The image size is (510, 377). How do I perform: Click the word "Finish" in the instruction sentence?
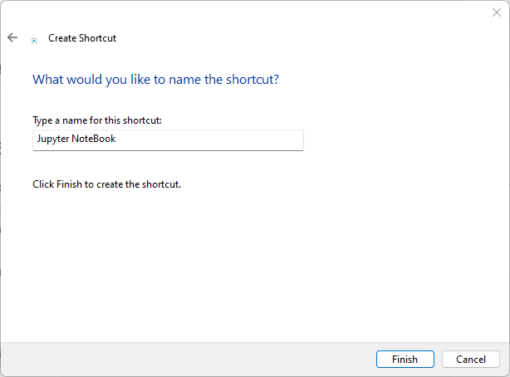click(70, 184)
